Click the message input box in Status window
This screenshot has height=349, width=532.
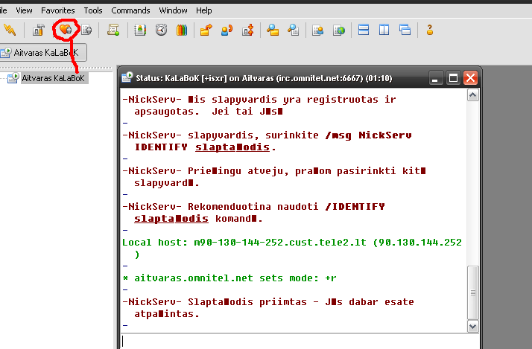click(300, 342)
